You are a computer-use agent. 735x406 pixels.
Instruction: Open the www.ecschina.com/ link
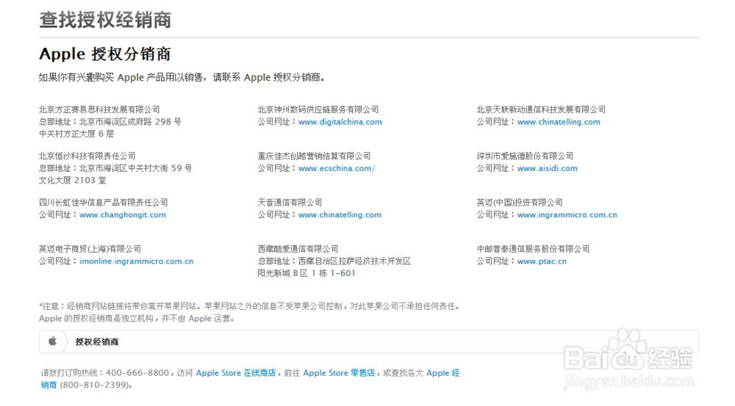point(336,168)
